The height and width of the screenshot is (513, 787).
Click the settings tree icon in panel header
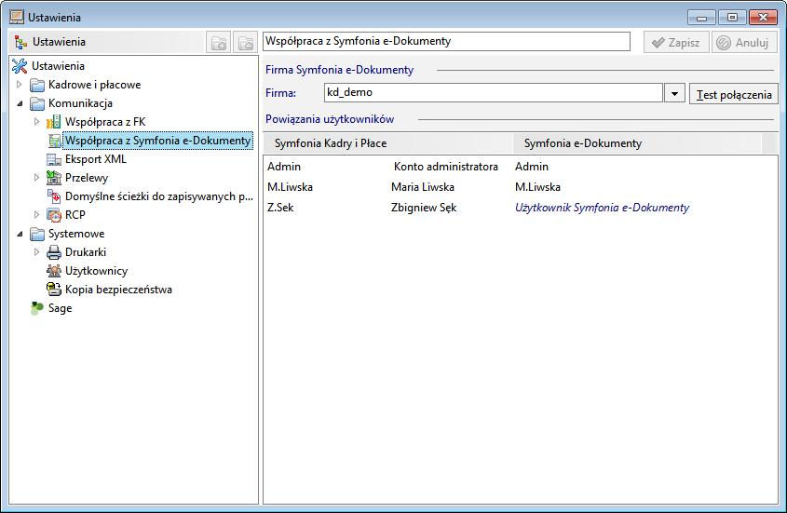(20, 42)
